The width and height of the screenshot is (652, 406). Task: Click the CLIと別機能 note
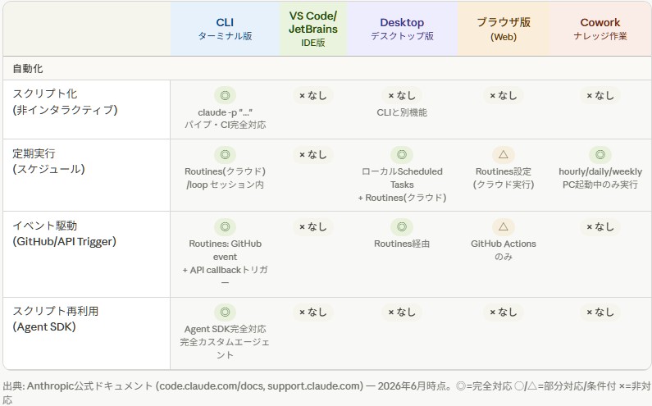402,112
